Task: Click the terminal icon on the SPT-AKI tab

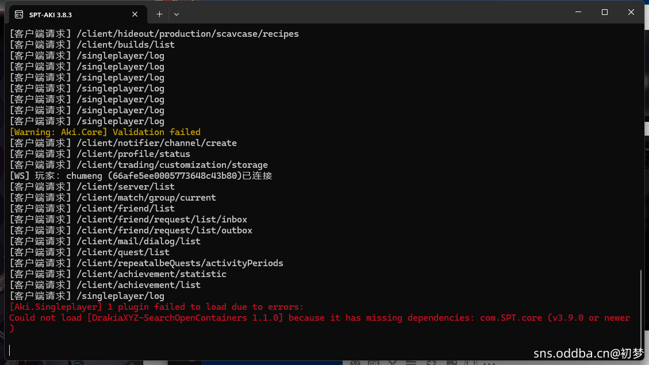Action: pos(19,14)
